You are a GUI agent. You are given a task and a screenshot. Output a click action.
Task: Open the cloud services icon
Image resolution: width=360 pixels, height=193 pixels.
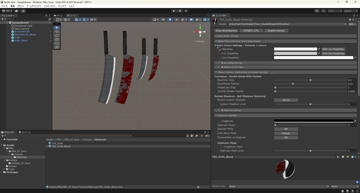click(x=17, y=11)
